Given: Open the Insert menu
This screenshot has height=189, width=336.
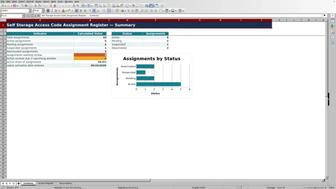Looking at the screenshot, I should (x=21, y=1).
